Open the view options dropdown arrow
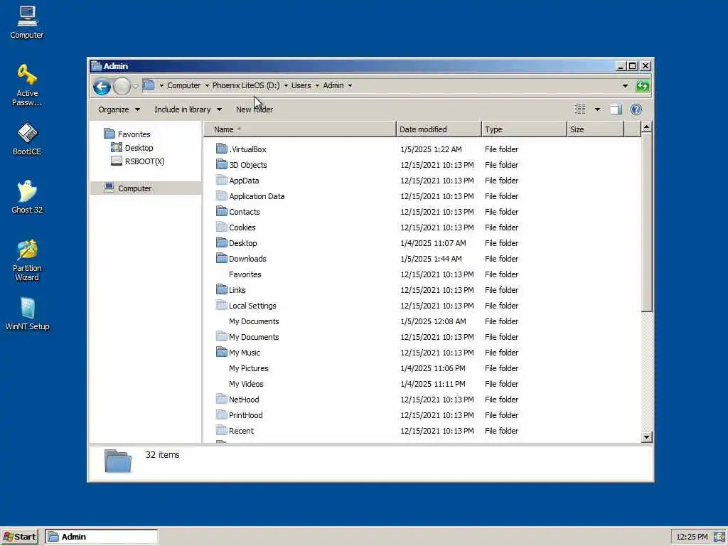 (597, 109)
